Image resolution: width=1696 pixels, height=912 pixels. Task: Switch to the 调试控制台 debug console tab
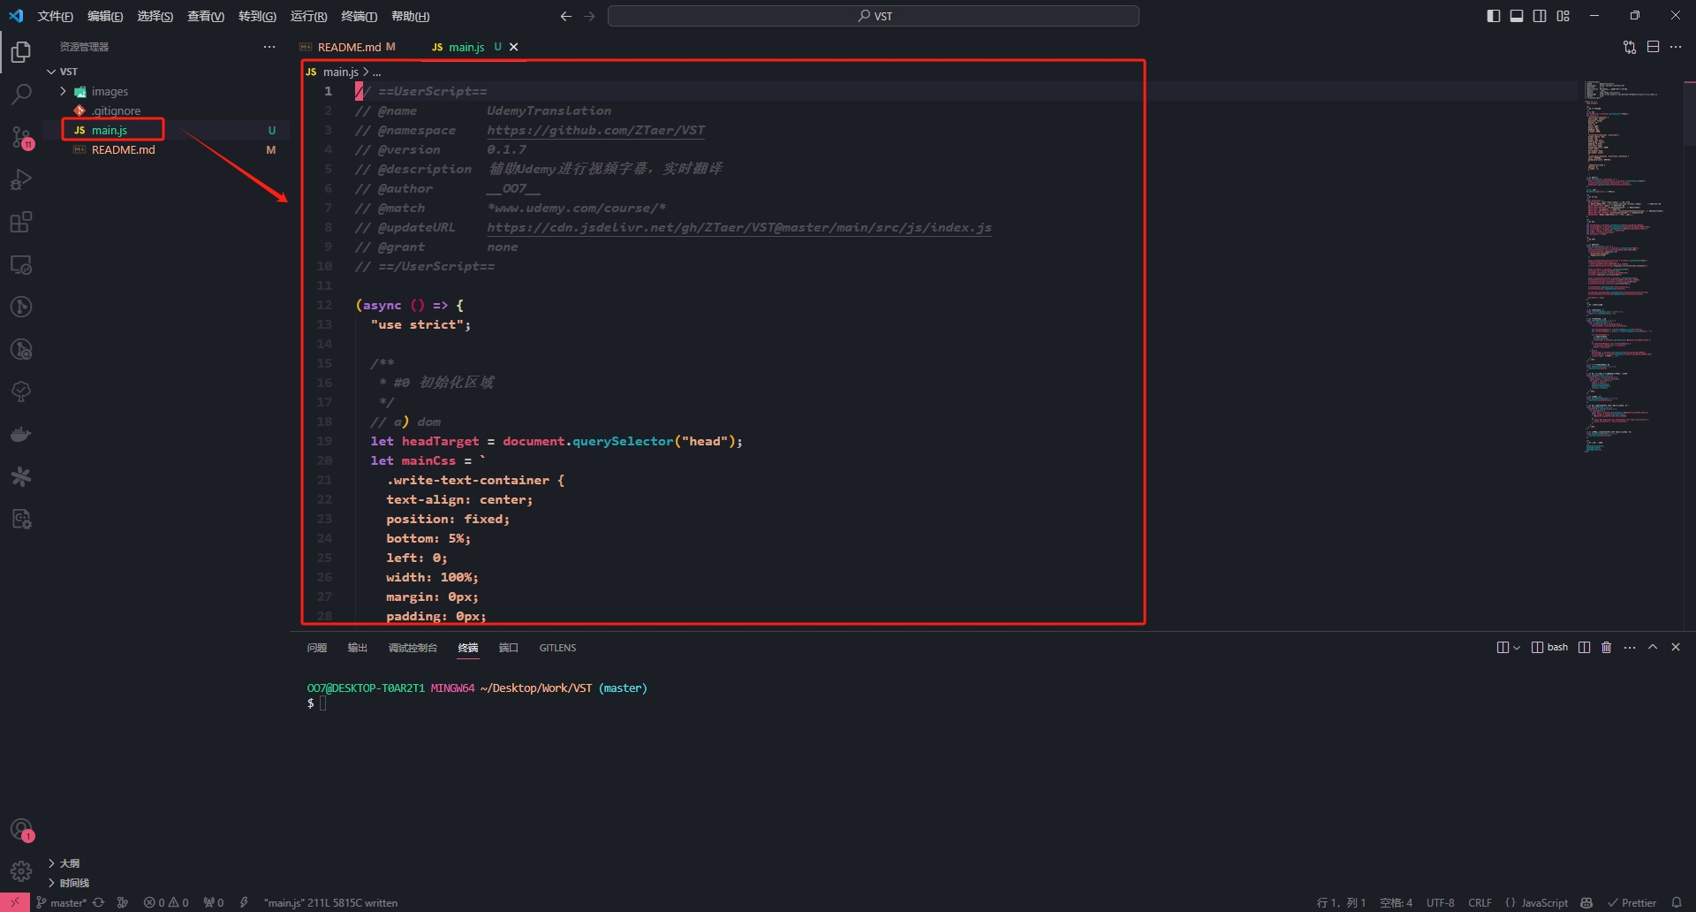tap(413, 648)
